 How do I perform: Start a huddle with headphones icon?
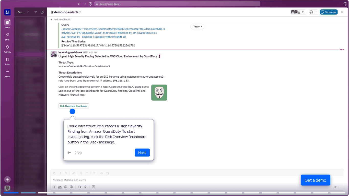click(311, 12)
